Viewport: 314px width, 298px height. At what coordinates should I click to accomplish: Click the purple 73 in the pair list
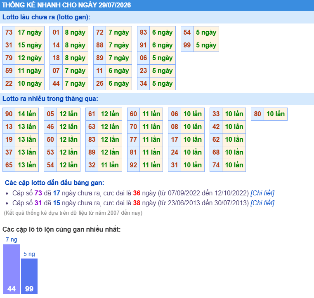click(38, 193)
